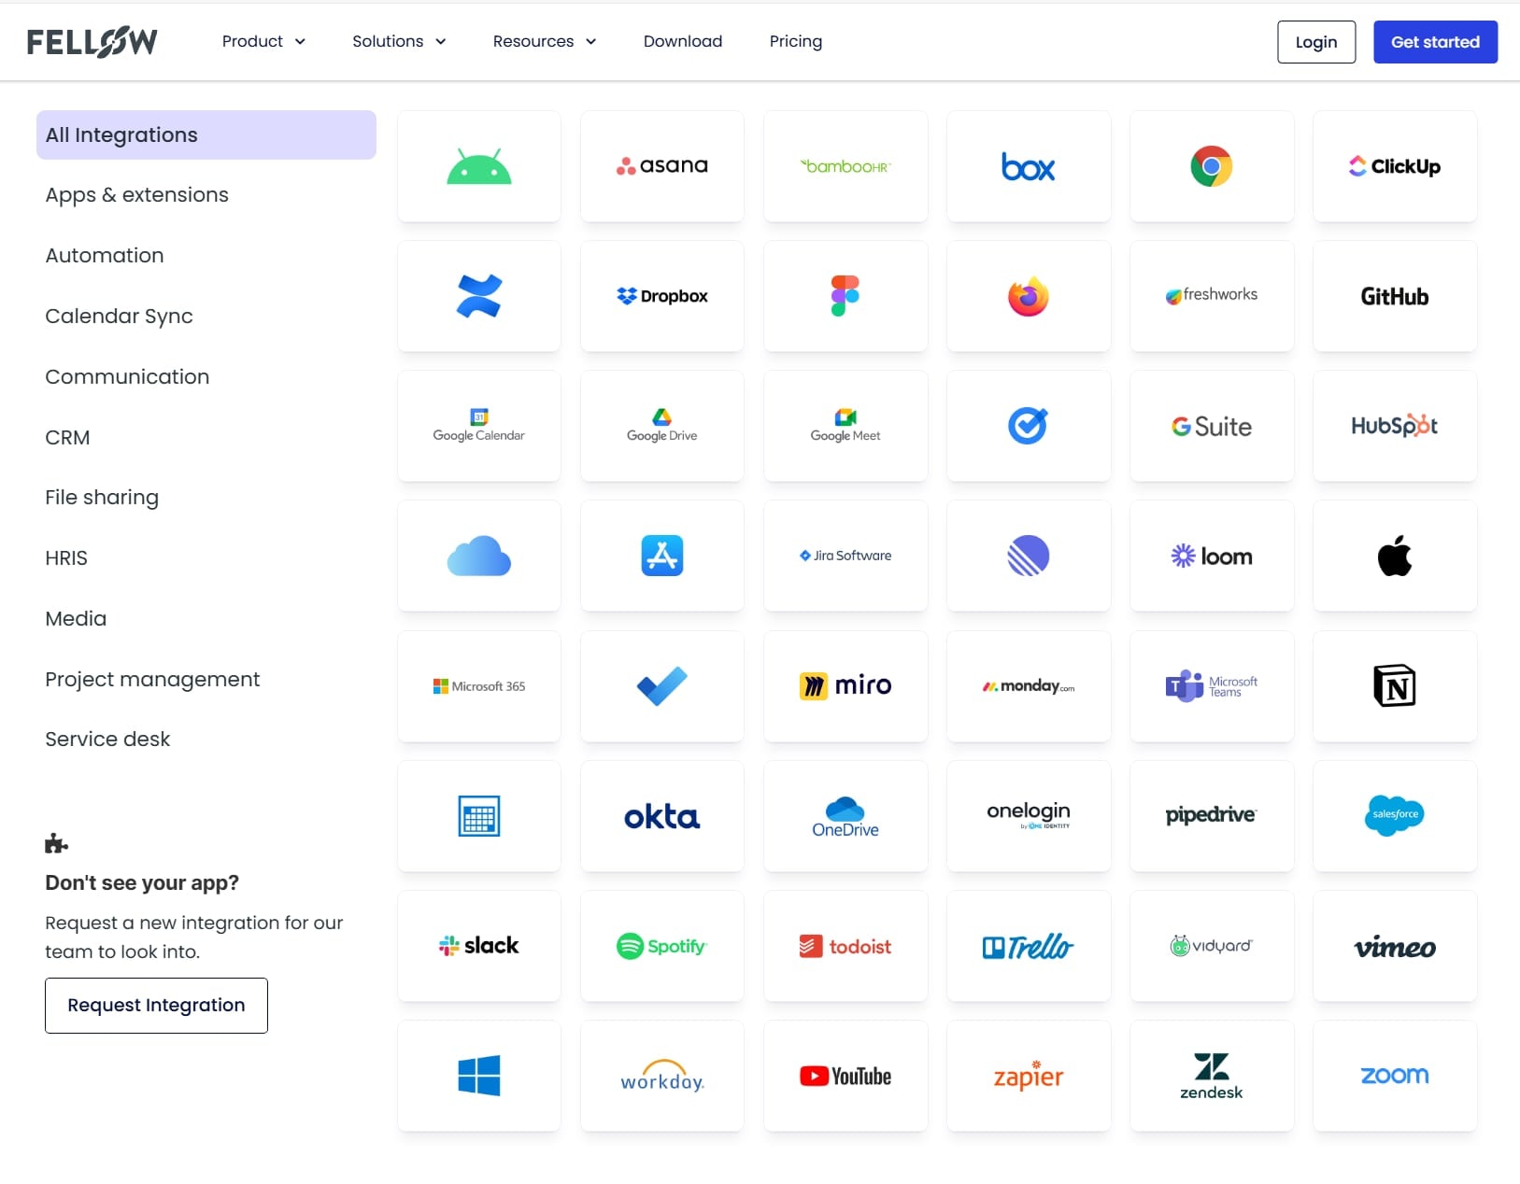Click the Login button
The image size is (1520, 1184).
[1315, 42]
